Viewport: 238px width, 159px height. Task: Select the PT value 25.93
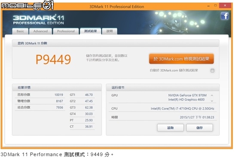coord(89,120)
